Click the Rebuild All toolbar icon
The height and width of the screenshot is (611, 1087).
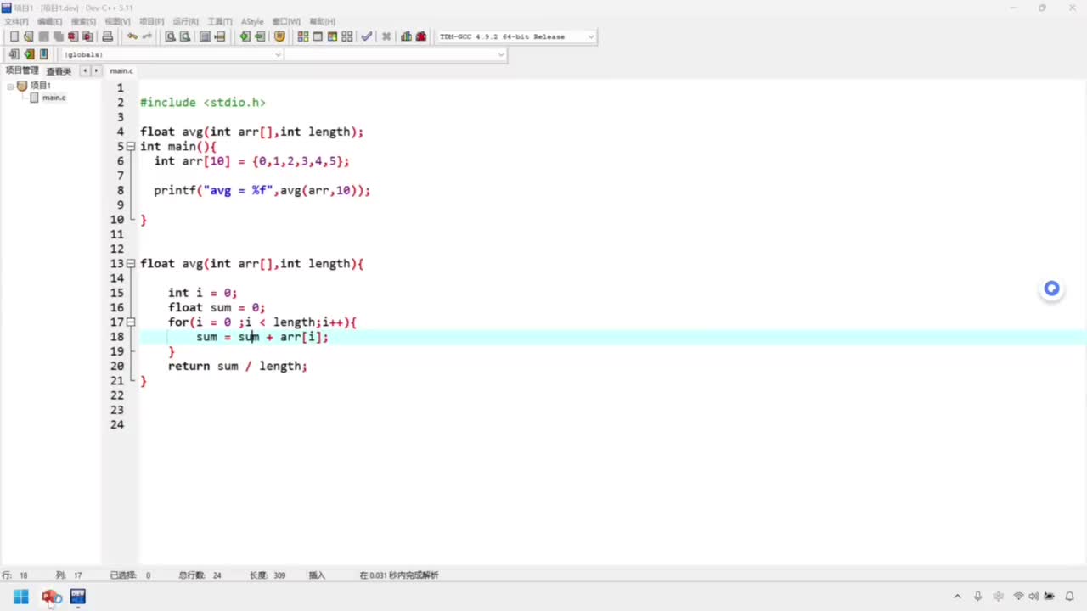coord(346,36)
